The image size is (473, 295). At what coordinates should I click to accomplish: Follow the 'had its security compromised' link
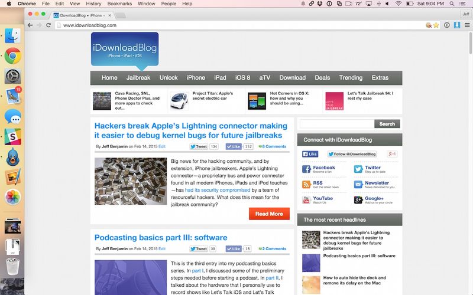coord(218,190)
